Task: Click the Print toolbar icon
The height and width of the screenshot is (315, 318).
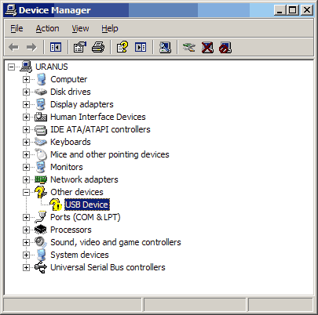Action: tap(98, 47)
